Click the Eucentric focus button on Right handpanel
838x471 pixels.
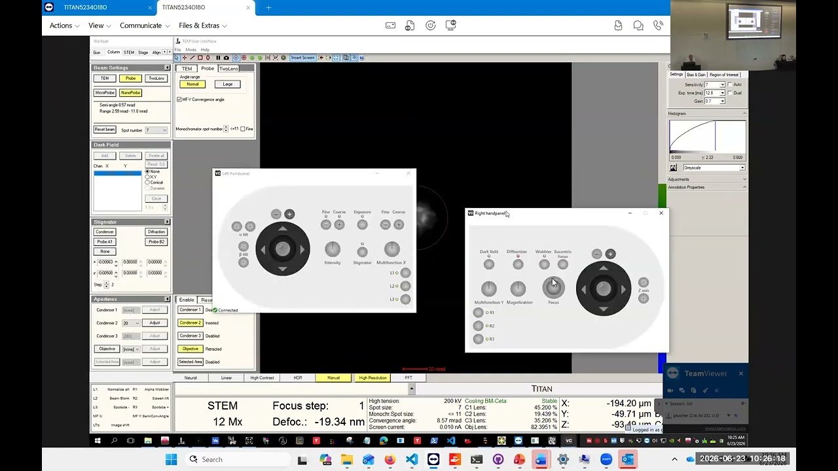coord(563,264)
